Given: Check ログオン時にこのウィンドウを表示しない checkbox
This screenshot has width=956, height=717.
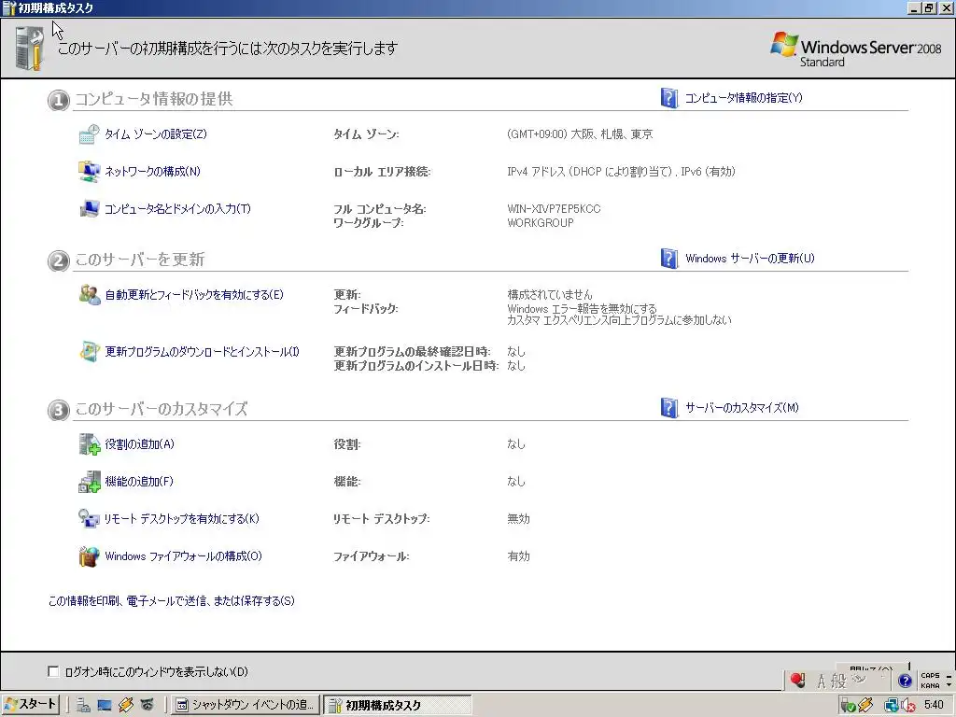Looking at the screenshot, I should [53, 671].
